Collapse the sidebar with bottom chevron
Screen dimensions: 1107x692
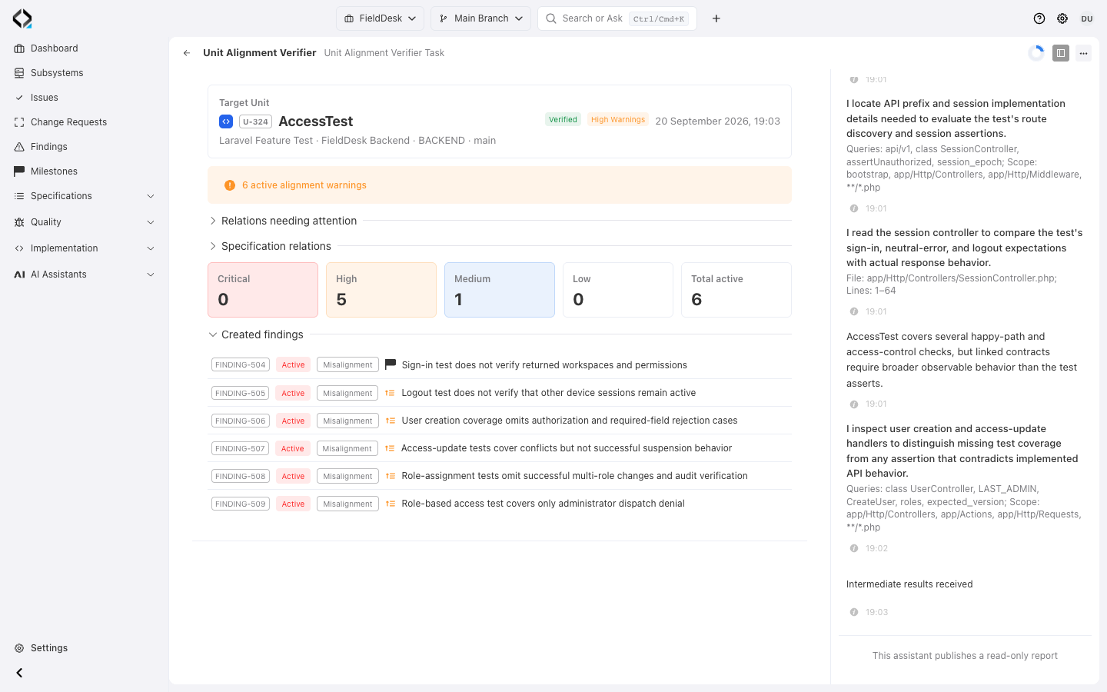point(19,673)
